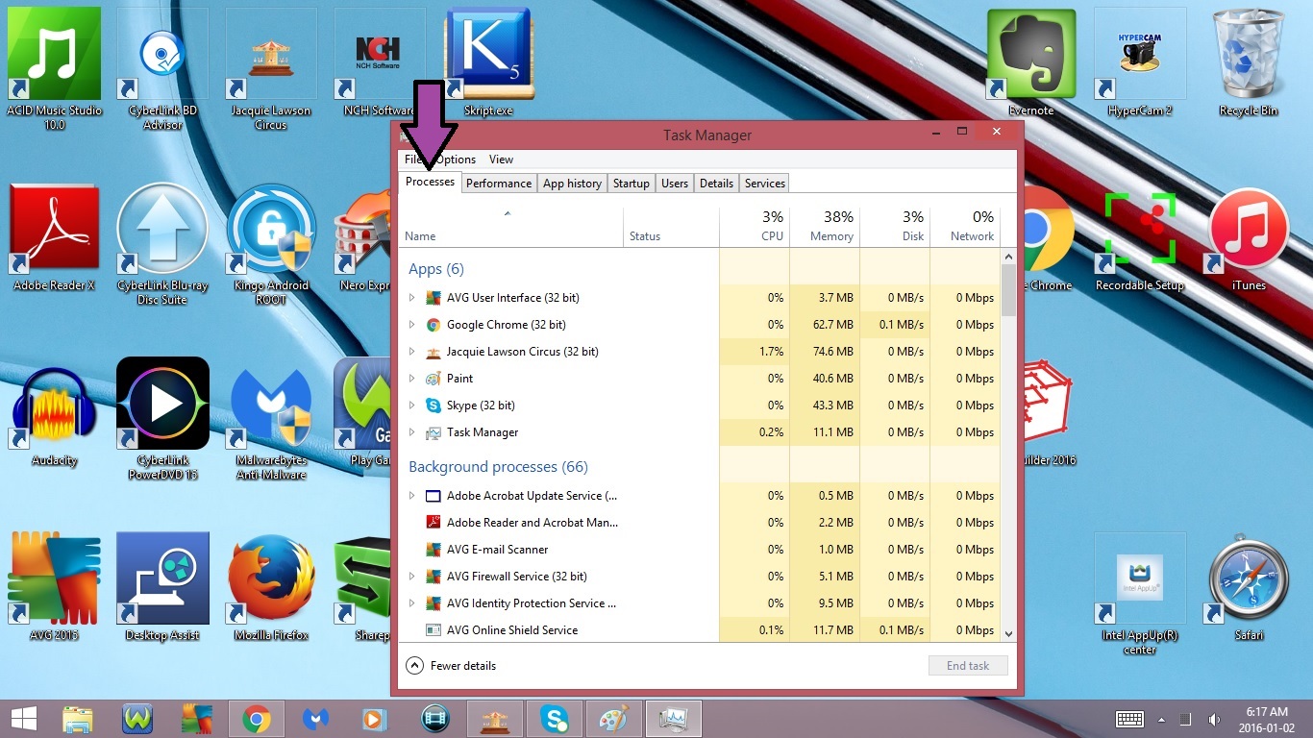Expand AVG User Interface process row

coord(412,298)
